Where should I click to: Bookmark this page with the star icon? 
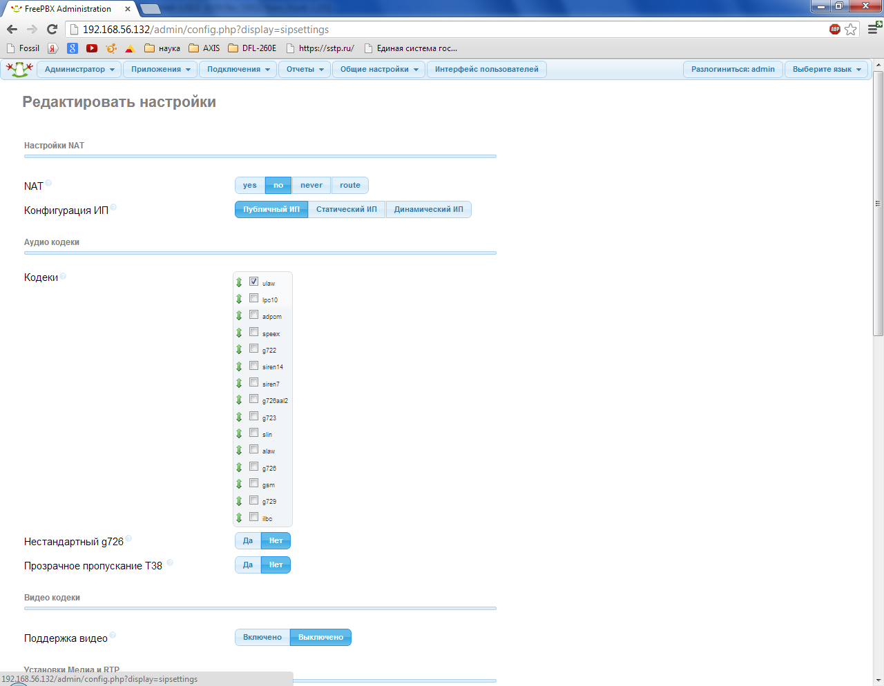pos(851,29)
